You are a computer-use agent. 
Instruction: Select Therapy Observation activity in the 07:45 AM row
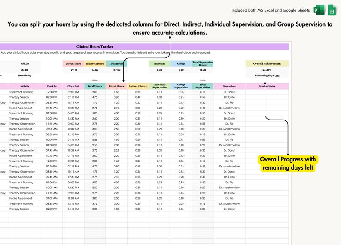pyautogui.click(x=25, y=150)
